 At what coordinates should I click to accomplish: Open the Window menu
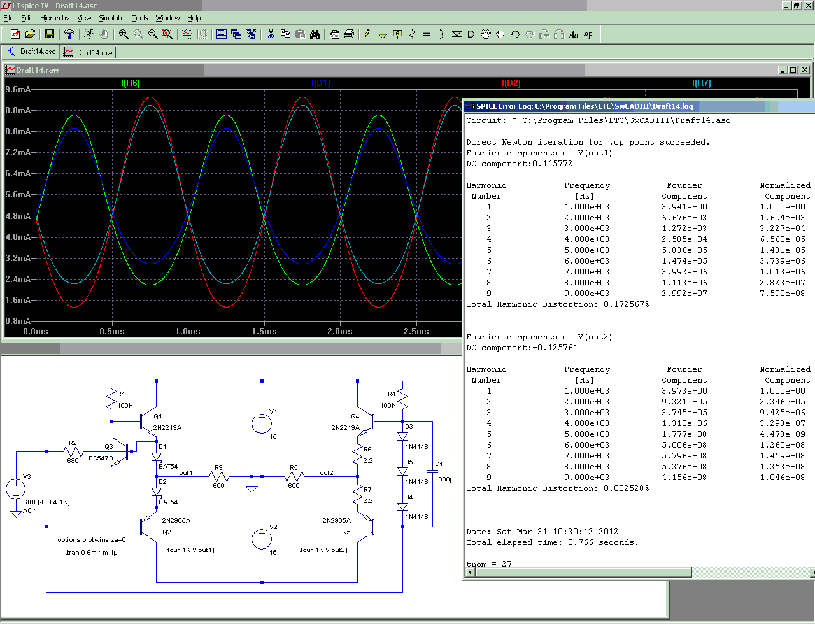point(167,18)
